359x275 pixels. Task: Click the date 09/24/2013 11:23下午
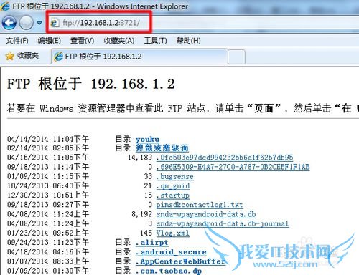click(x=48, y=243)
